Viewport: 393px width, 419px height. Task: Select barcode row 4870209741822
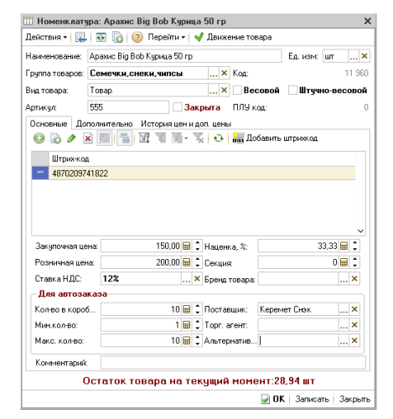click(x=194, y=173)
